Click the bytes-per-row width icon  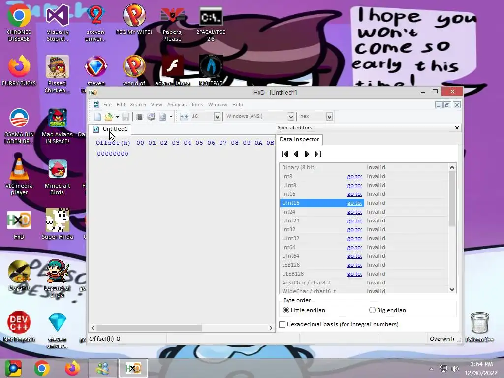point(184,116)
